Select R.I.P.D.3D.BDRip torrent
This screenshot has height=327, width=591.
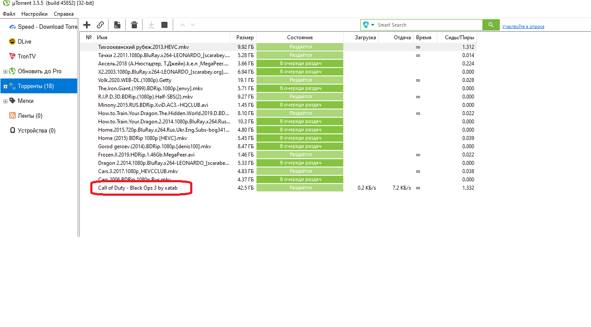pos(145,96)
